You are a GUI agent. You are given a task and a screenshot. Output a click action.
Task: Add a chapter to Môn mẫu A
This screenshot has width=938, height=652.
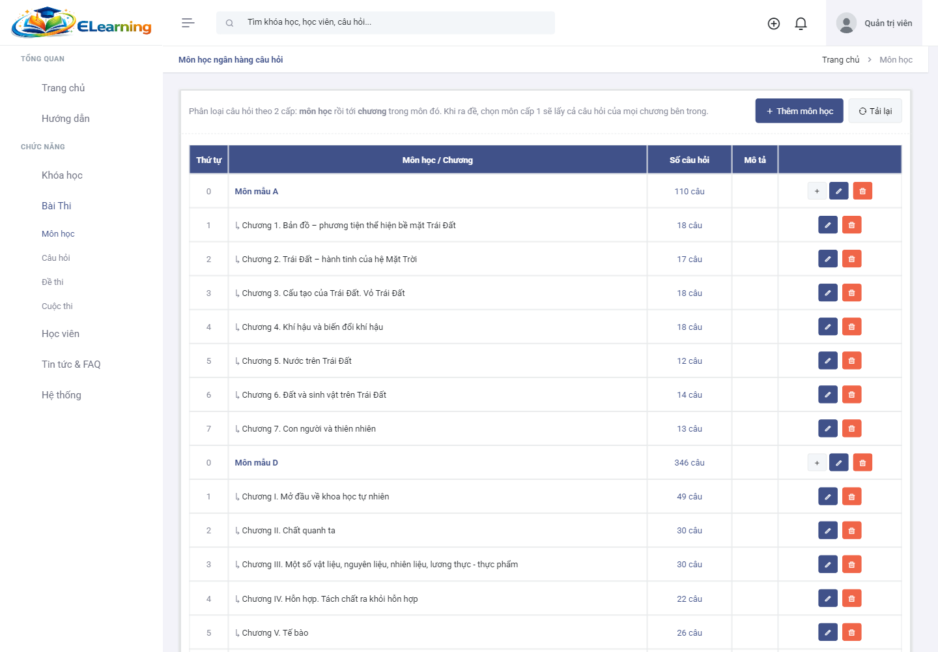pyautogui.click(x=817, y=191)
